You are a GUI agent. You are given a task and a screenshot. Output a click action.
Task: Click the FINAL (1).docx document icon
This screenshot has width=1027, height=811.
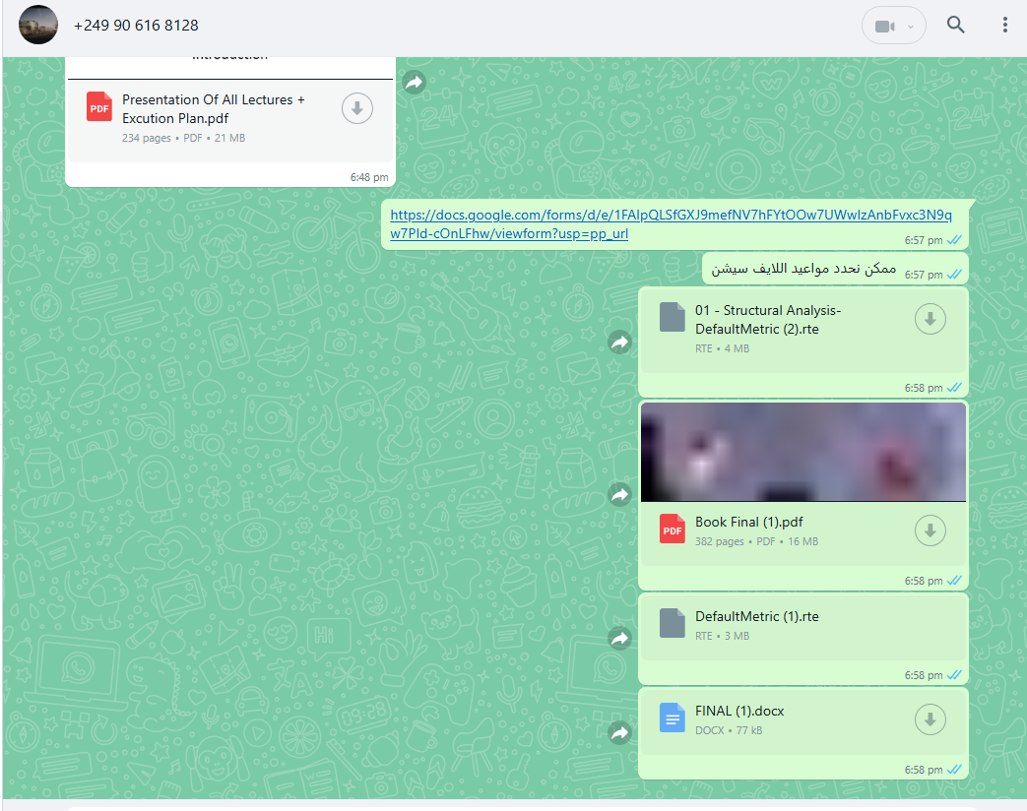(672, 718)
